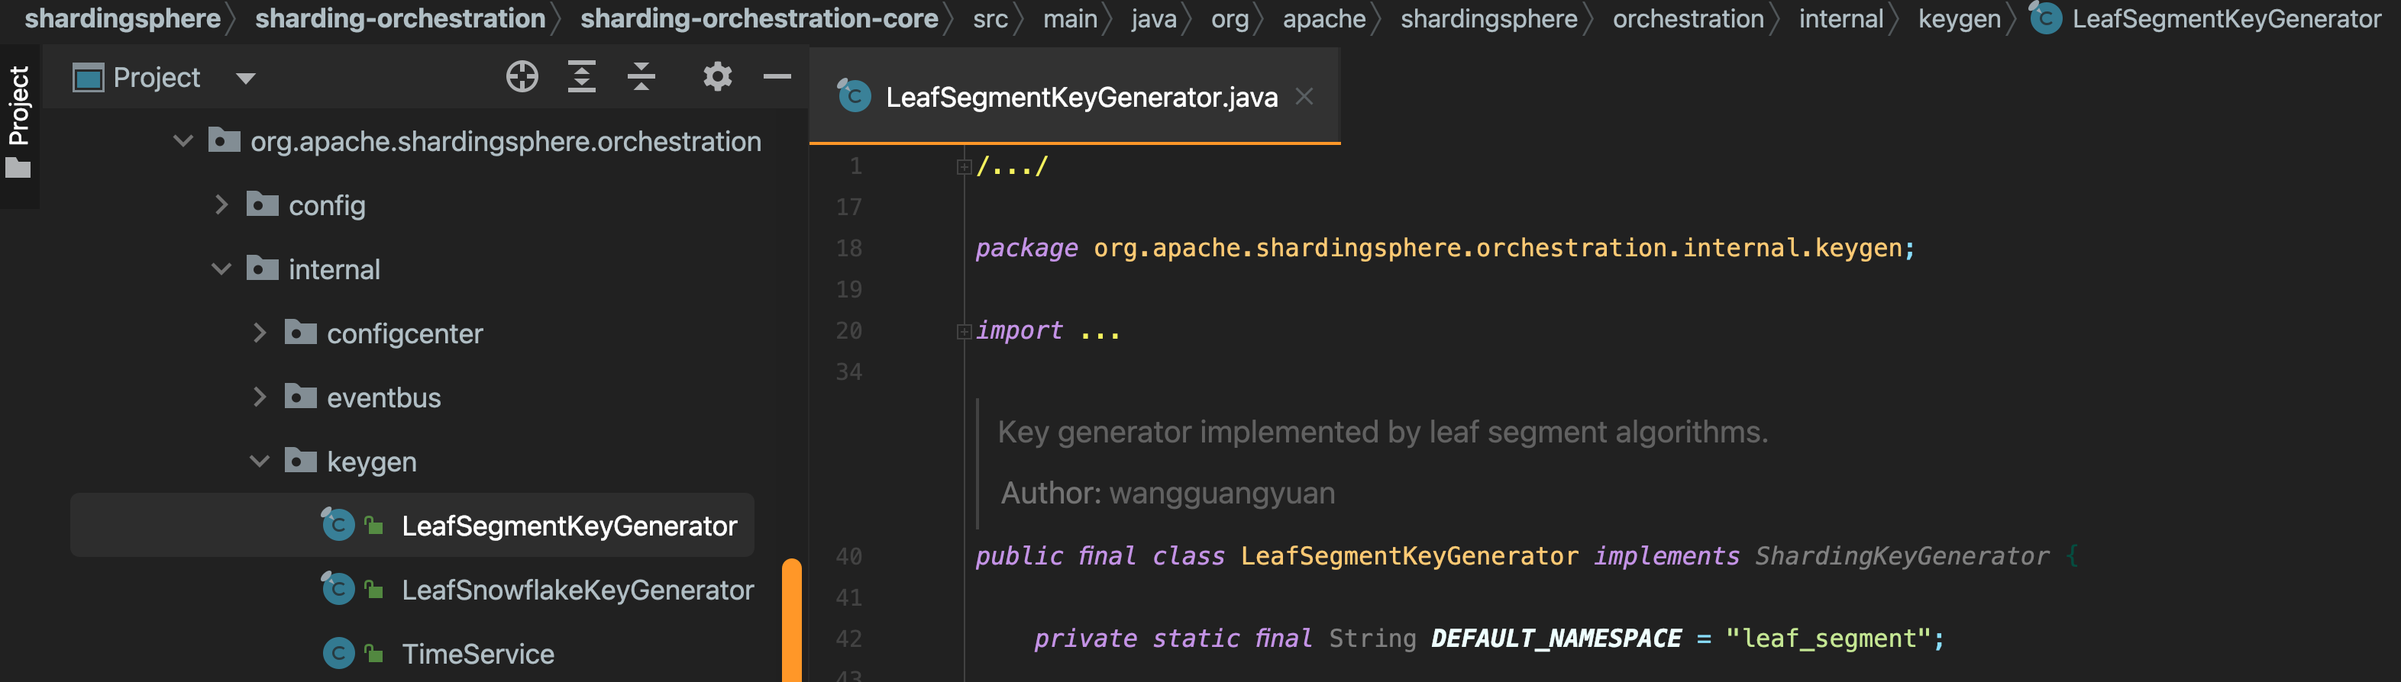2401x682 pixels.
Task: Open the Project view dropdown arrow
Action: (245, 79)
